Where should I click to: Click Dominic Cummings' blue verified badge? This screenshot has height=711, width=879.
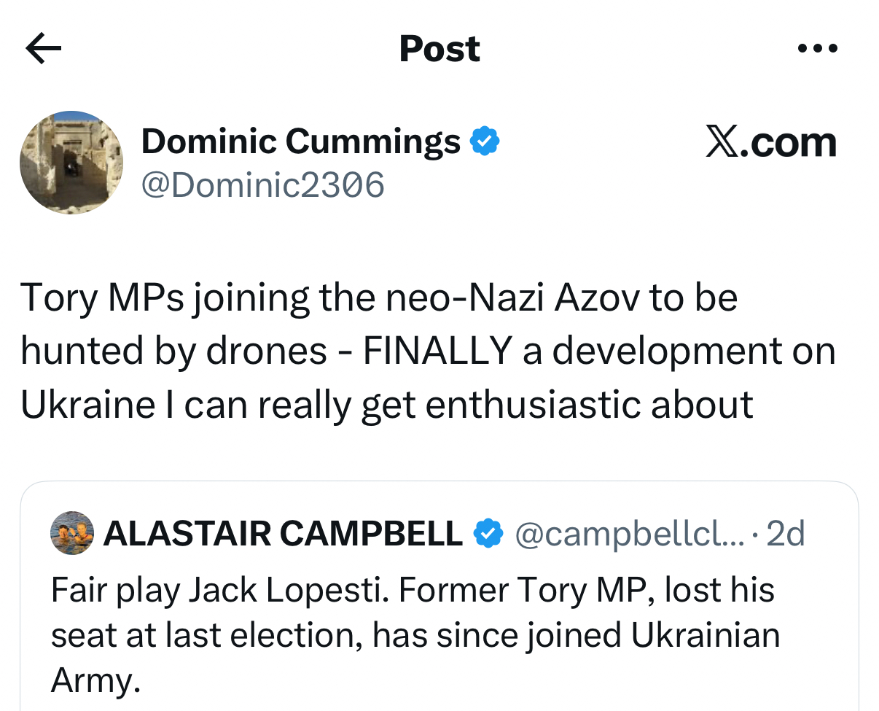coord(485,141)
